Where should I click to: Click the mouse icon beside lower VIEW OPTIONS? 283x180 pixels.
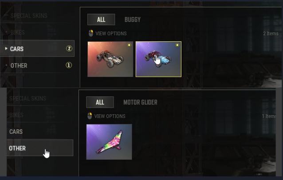point(90,116)
